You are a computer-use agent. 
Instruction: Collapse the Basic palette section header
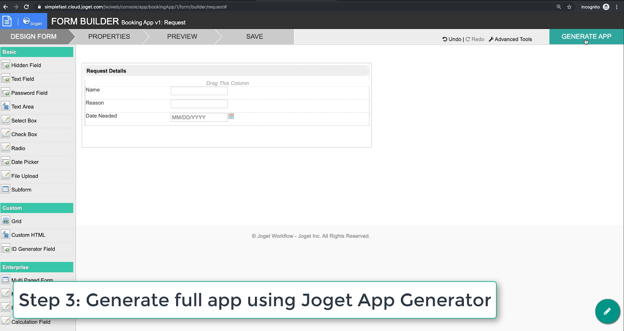37,52
